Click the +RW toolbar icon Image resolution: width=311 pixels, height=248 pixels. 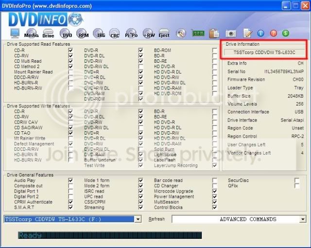click(149, 34)
